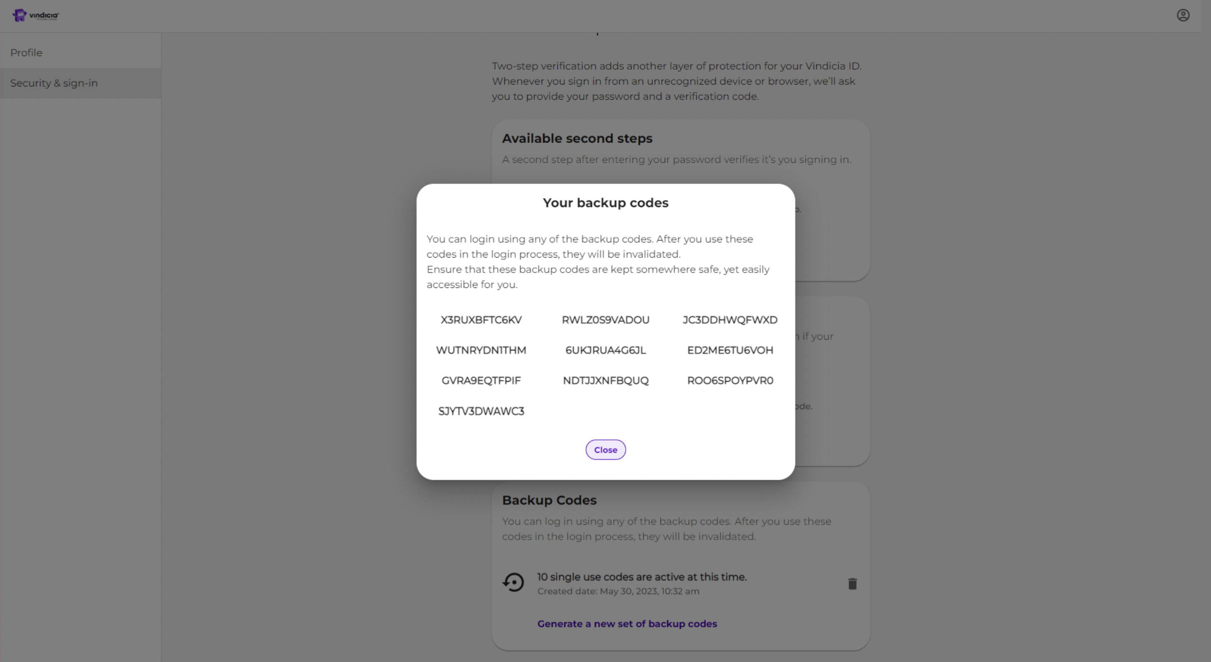Select backup code 6UKJRUA4G6JL

[605, 350]
